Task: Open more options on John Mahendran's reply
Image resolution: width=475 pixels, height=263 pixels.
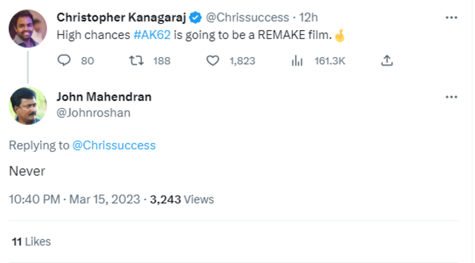Action: click(451, 97)
